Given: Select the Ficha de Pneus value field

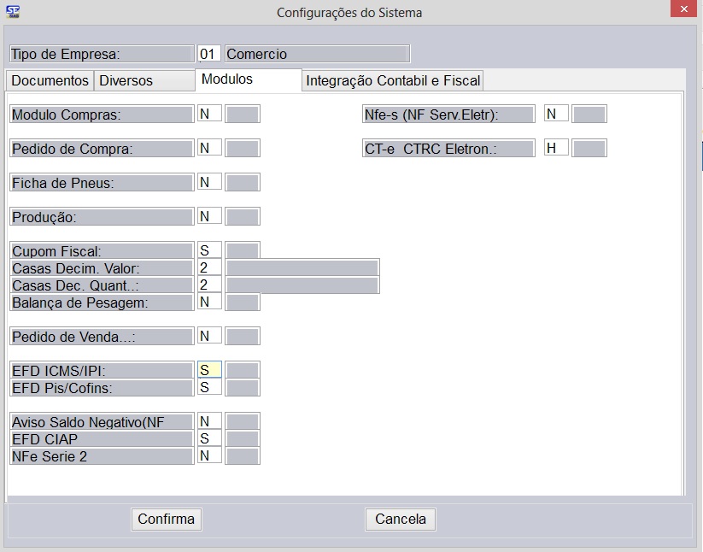Looking at the screenshot, I should click(209, 182).
